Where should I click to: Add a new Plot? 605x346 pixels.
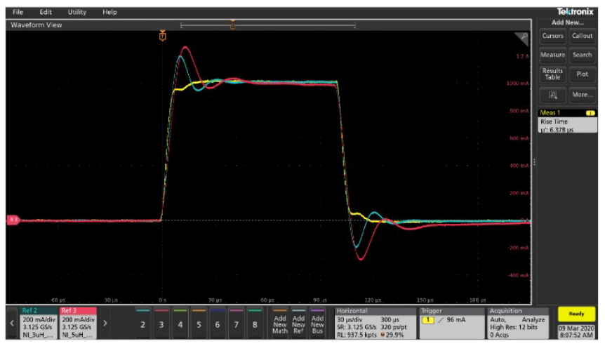[x=582, y=74]
